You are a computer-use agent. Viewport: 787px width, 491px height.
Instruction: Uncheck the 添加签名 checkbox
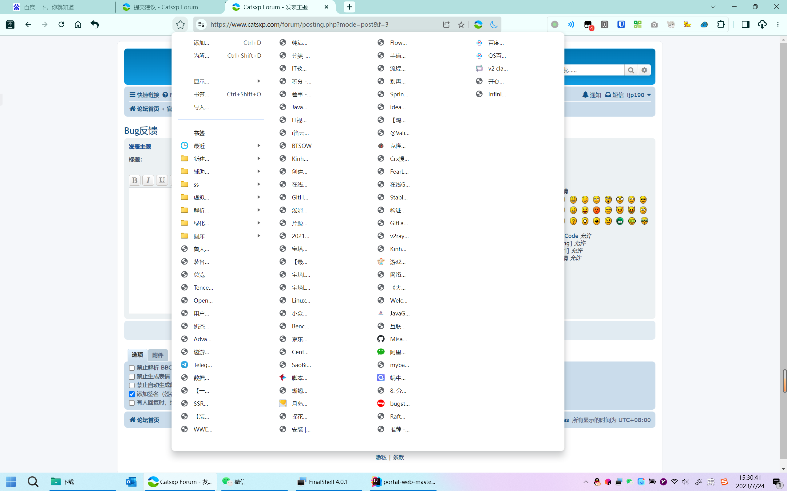(132, 394)
